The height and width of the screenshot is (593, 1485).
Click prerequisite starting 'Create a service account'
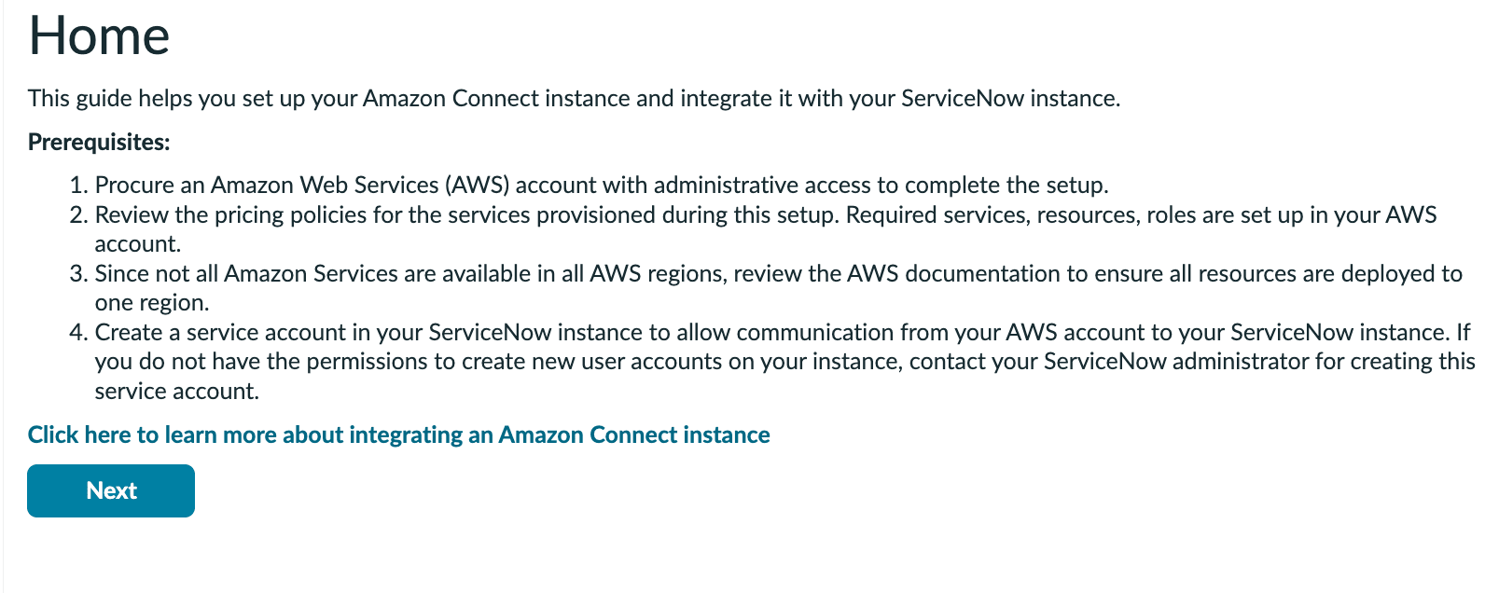[x=784, y=362]
